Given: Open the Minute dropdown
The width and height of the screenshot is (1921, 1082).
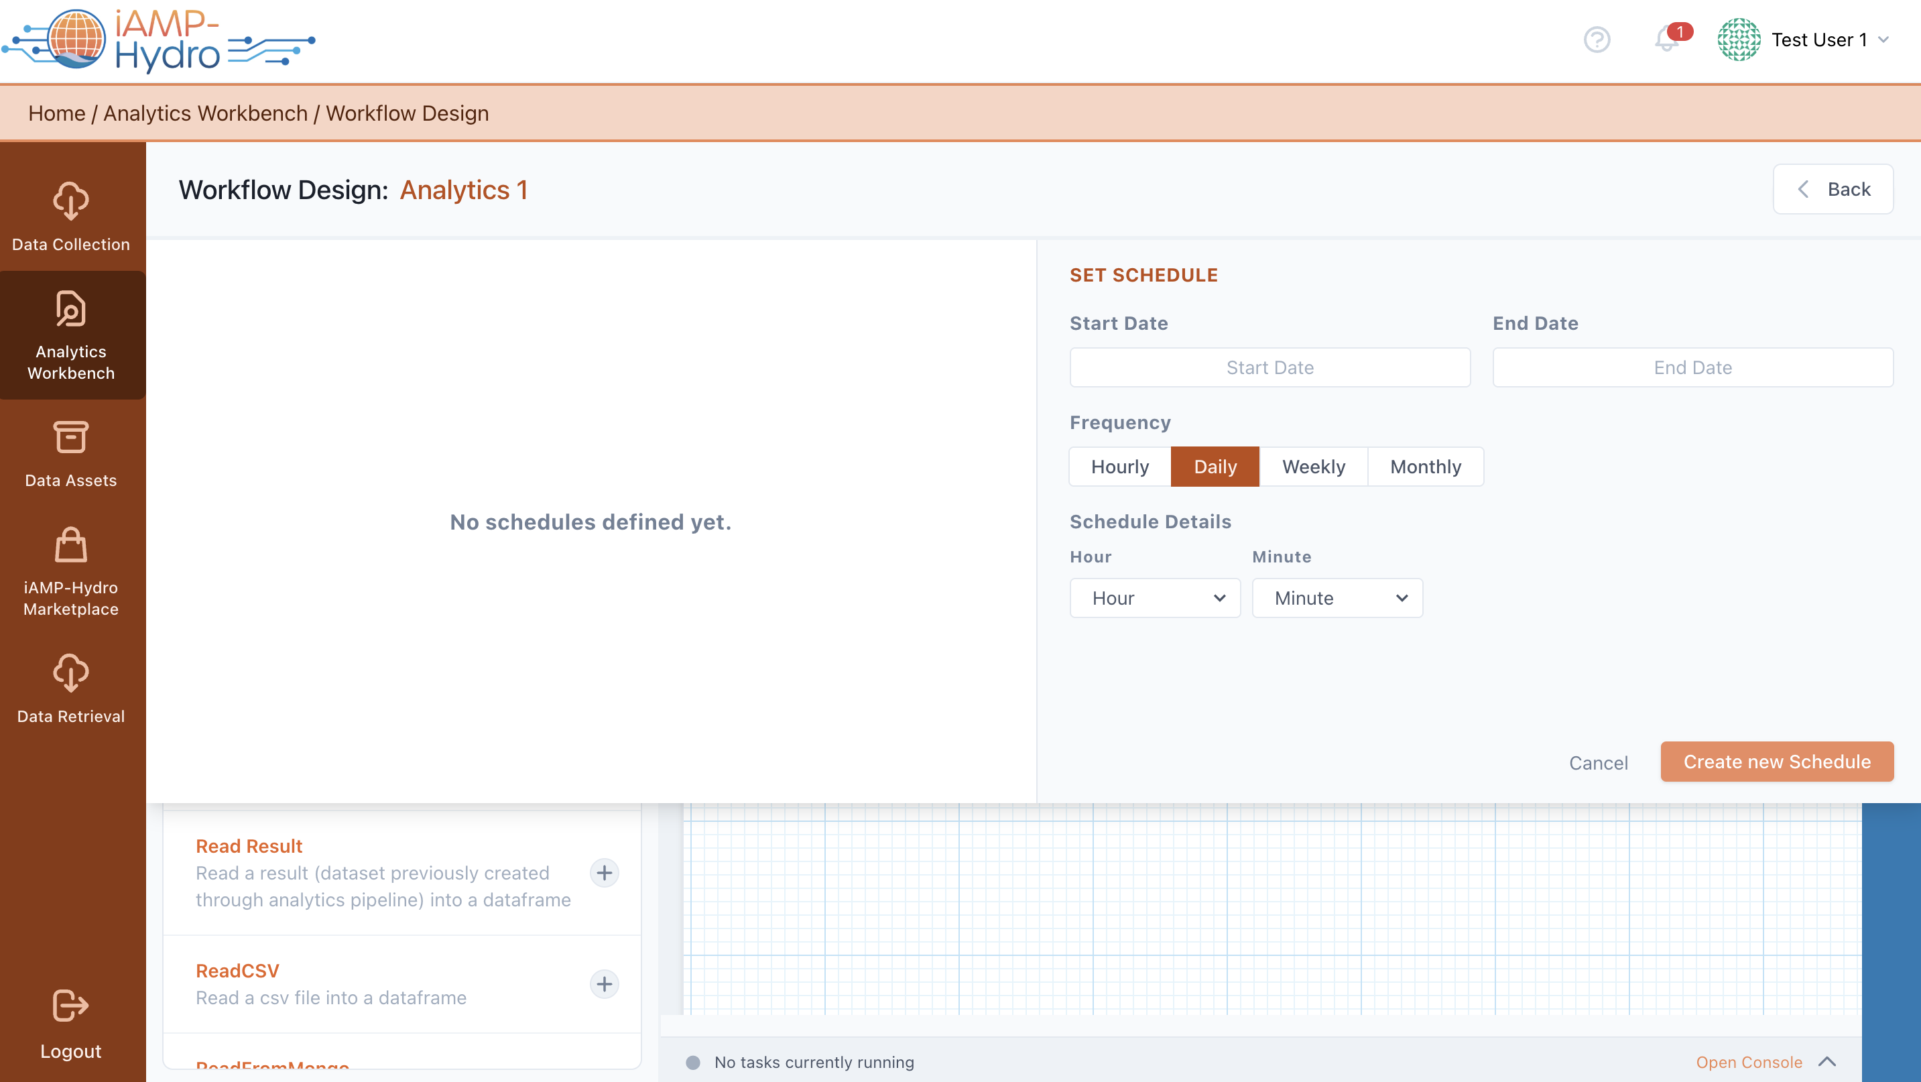Looking at the screenshot, I should [1337, 598].
